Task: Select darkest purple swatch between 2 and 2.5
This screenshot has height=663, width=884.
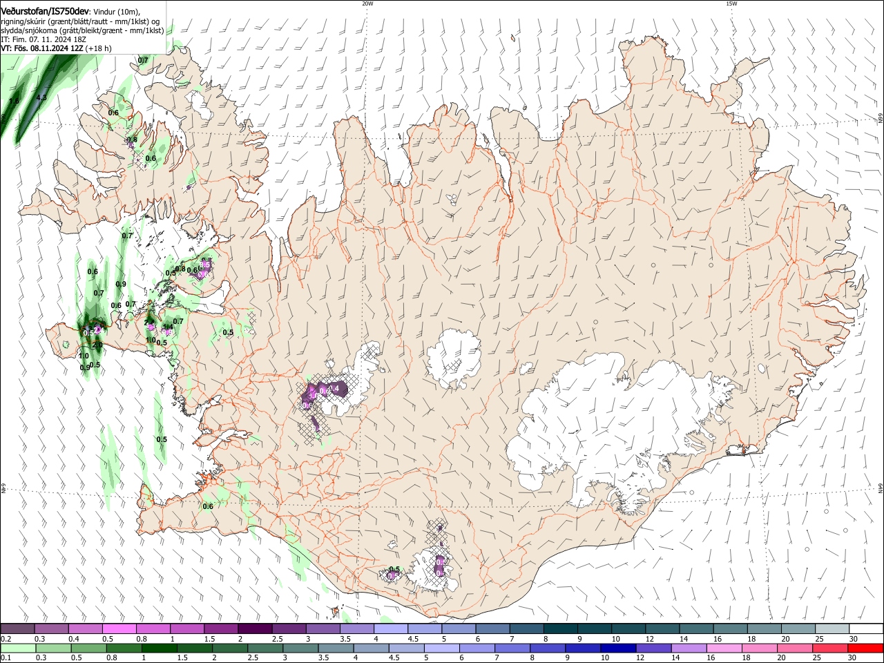Action: coord(255,628)
